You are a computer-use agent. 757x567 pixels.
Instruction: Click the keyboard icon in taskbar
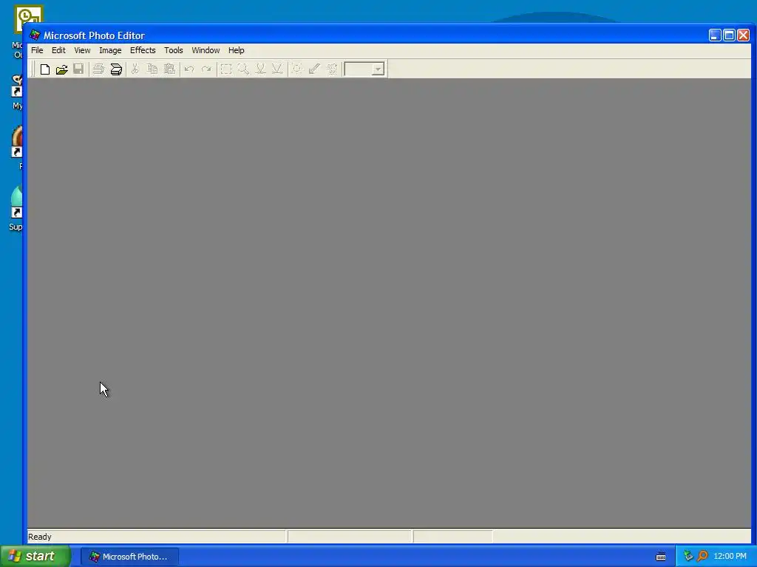[661, 557]
